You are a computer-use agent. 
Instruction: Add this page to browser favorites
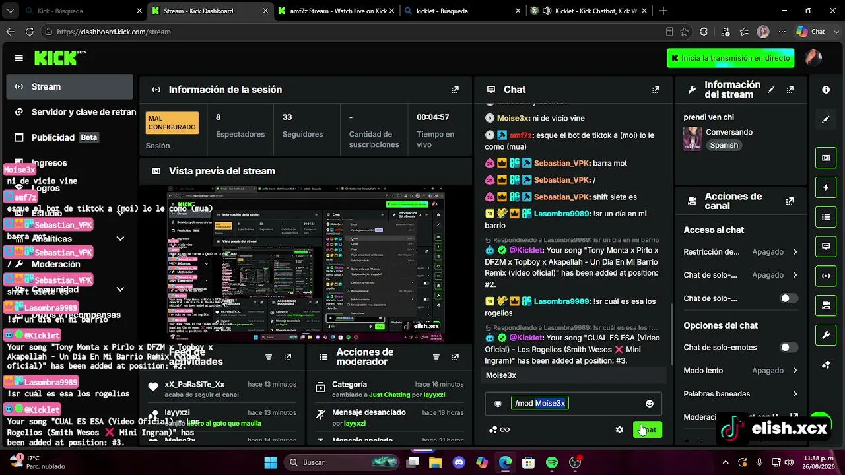pos(685,32)
